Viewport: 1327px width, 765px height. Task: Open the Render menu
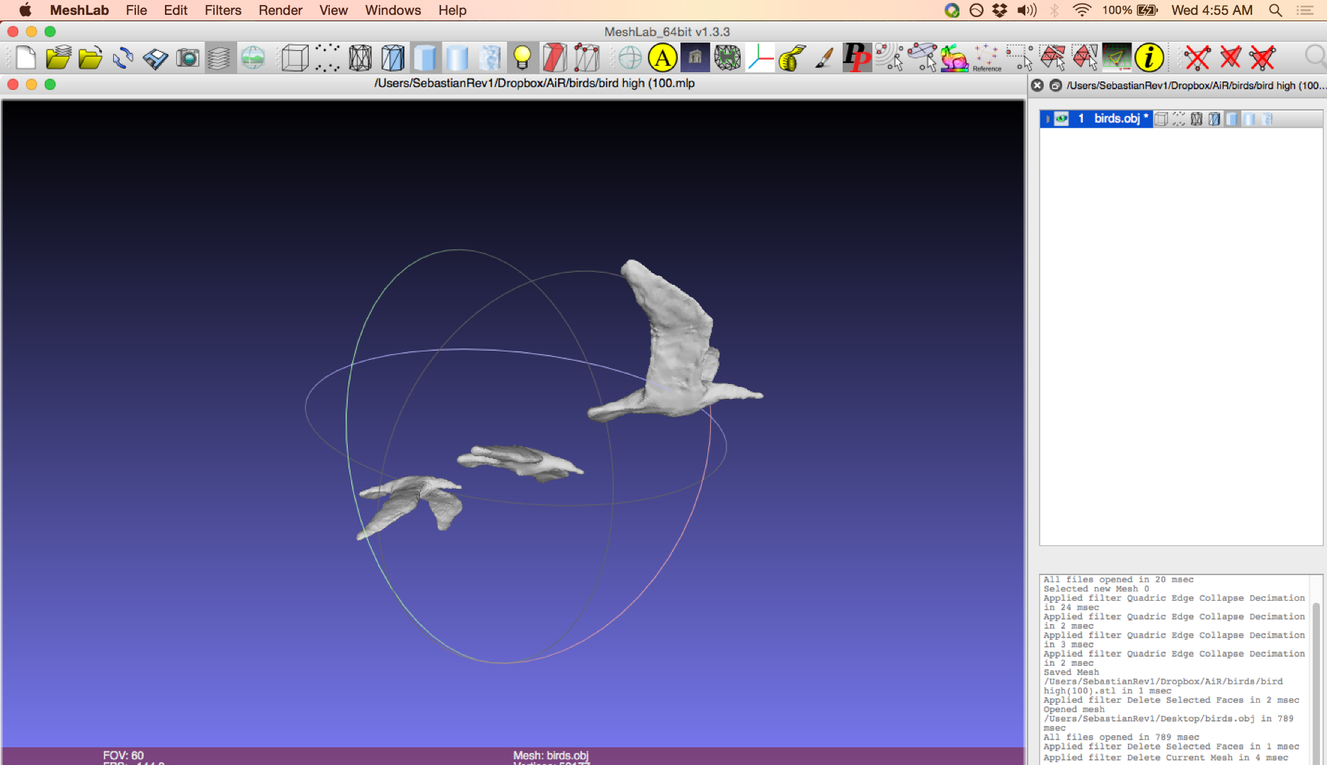coord(280,10)
